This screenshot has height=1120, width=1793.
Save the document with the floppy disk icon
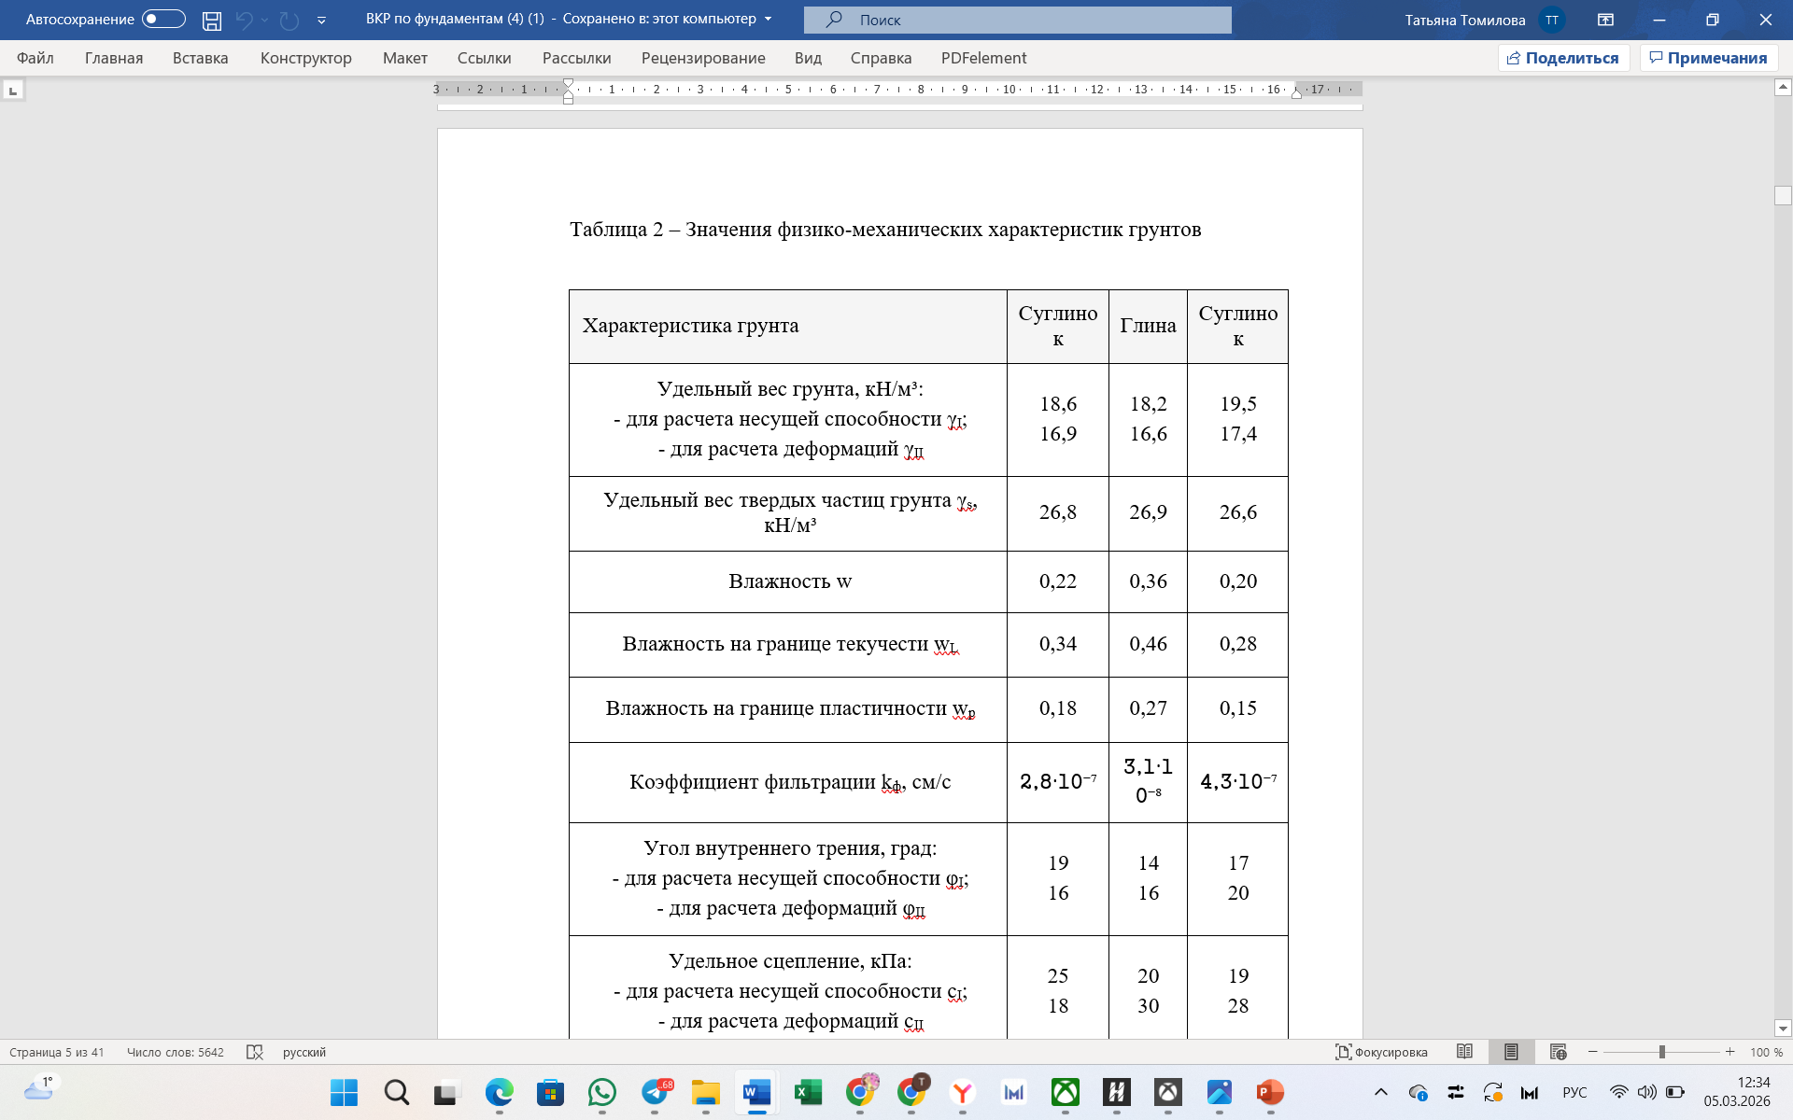(x=212, y=20)
